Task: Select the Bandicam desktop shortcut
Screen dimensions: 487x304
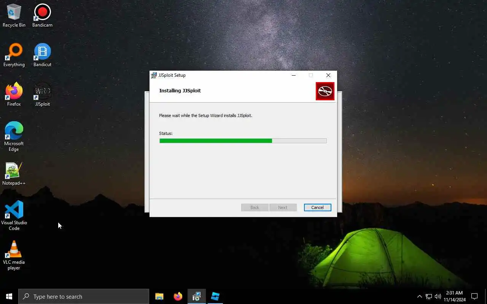Action: 42,16
